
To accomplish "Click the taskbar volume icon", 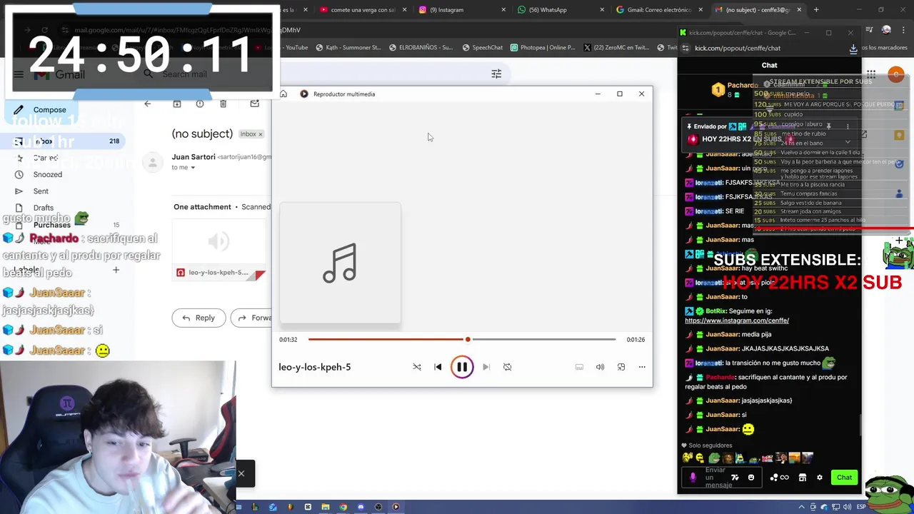I will (x=848, y=507).
